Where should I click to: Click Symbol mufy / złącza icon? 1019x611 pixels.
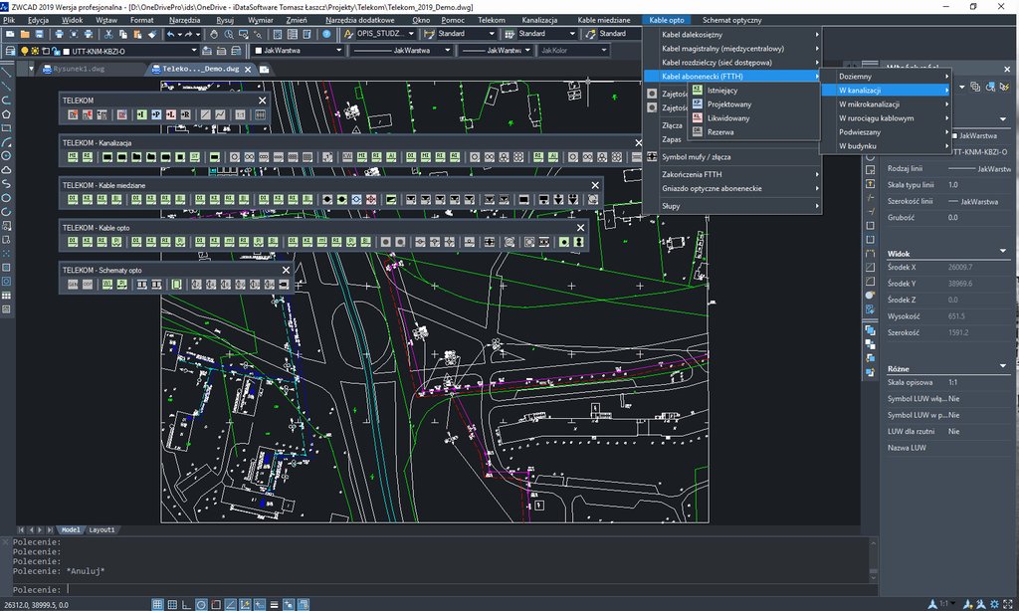[x=652, y=157]
